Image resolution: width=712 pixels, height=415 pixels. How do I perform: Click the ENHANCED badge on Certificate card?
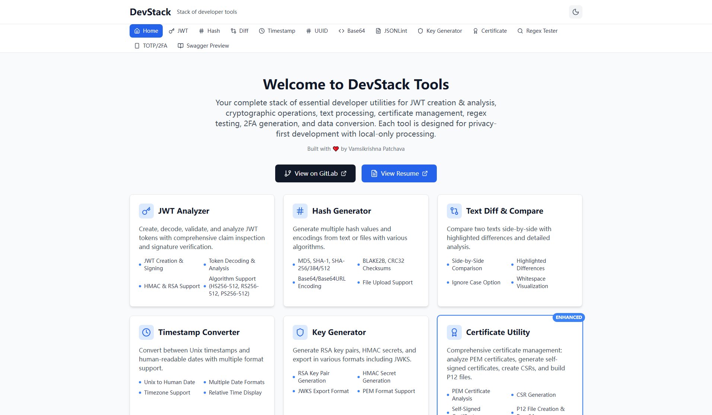click(569, 317)
